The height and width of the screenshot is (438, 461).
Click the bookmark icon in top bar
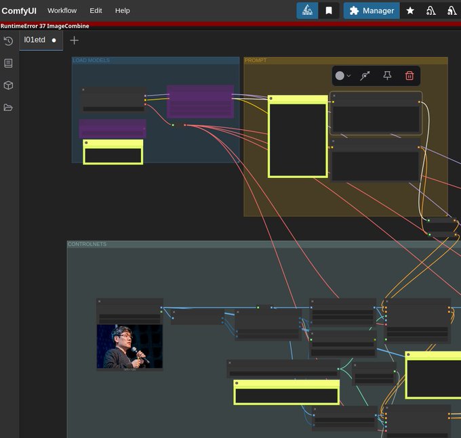[x=329, y=11]
